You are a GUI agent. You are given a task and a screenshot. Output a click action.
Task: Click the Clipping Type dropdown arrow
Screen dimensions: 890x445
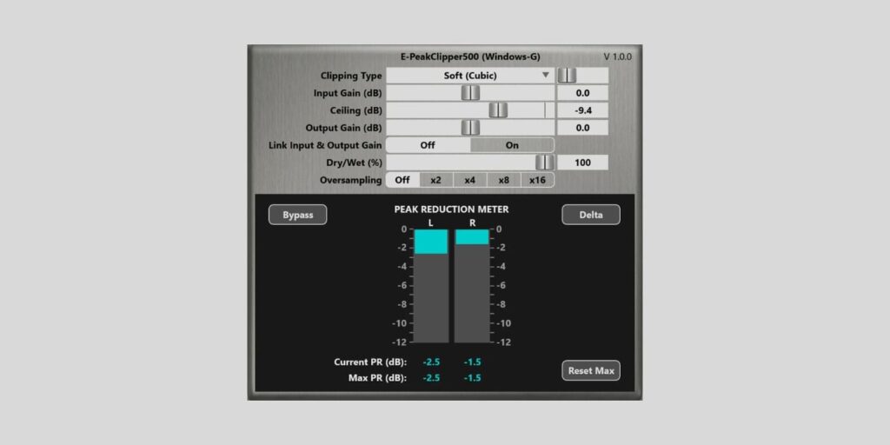click(x=546, y=75)
